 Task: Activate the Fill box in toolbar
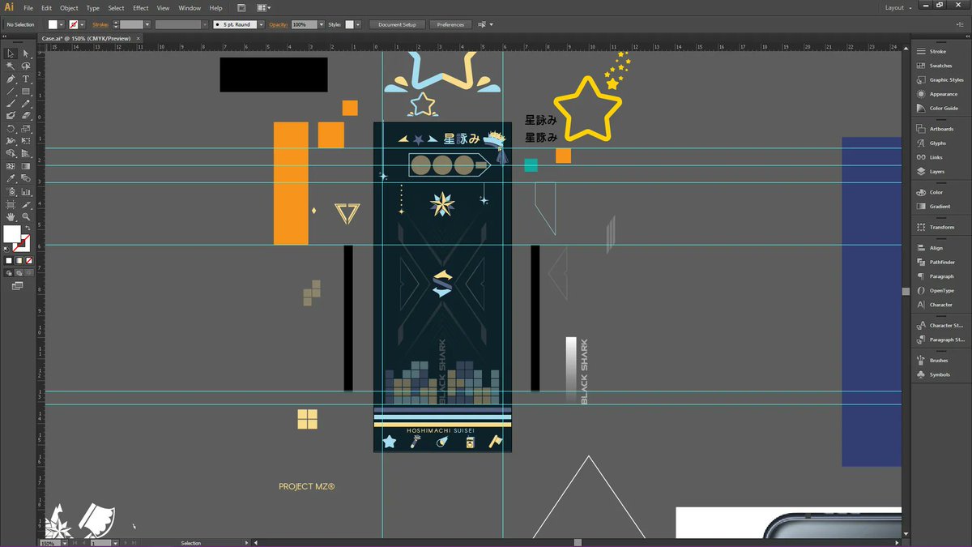pos(12,234)
